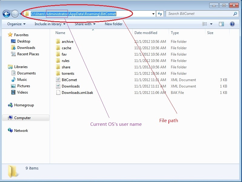
Task: Select the archive folder icon
Action: [58, 42]
